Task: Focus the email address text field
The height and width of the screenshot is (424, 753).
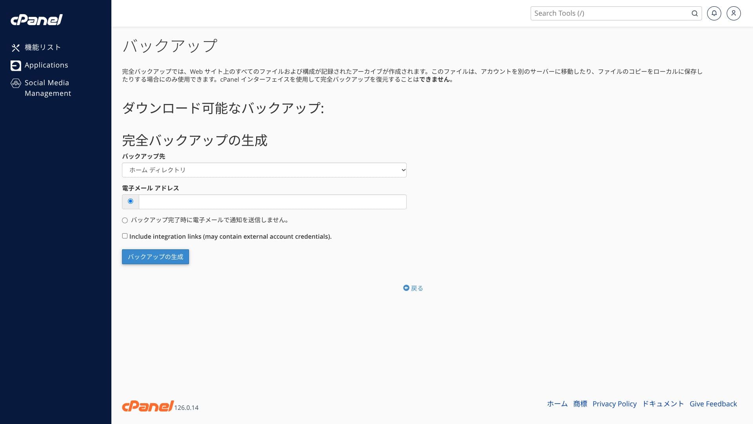Action: 273,202
